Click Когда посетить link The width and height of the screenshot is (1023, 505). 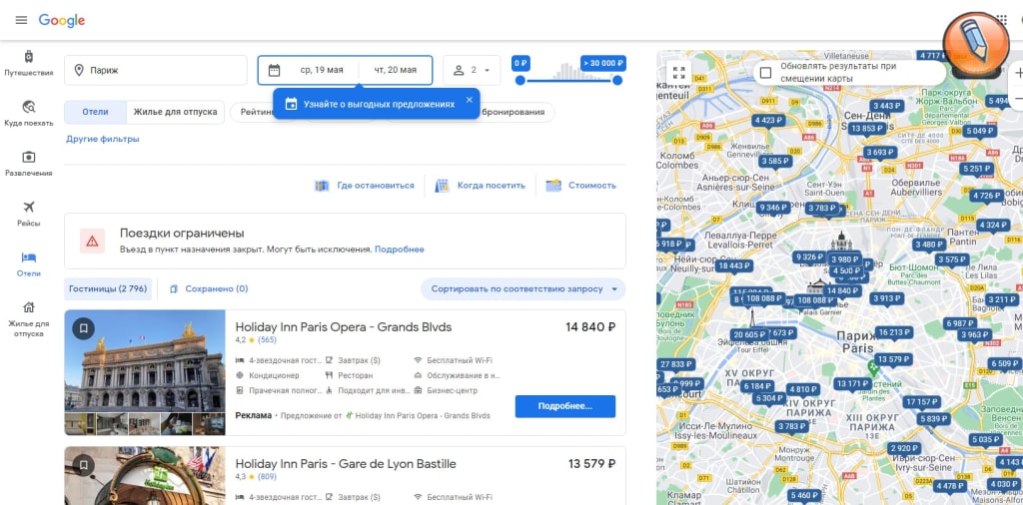pyautogui.click(x=480, y=185)
